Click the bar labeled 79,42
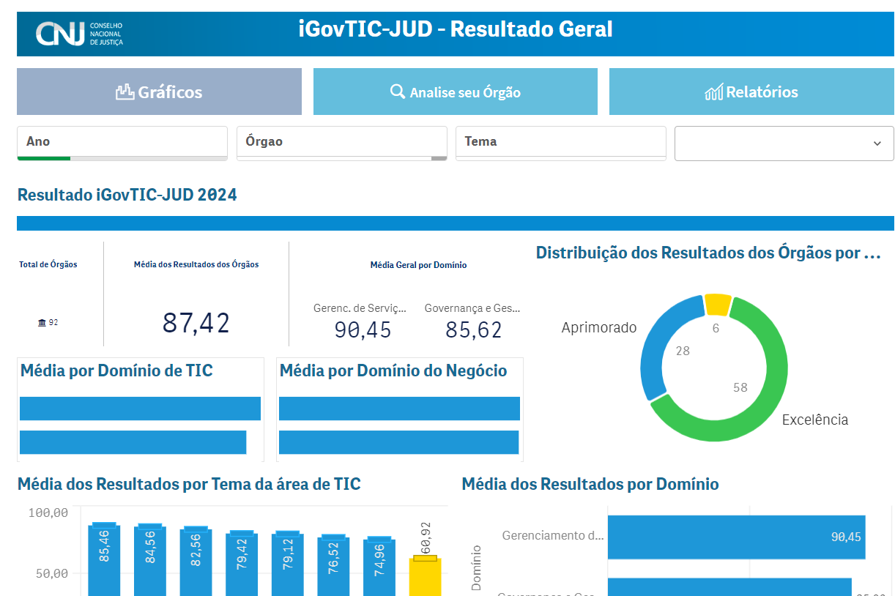This screenshot has width=895, height=596. point(242,565)
